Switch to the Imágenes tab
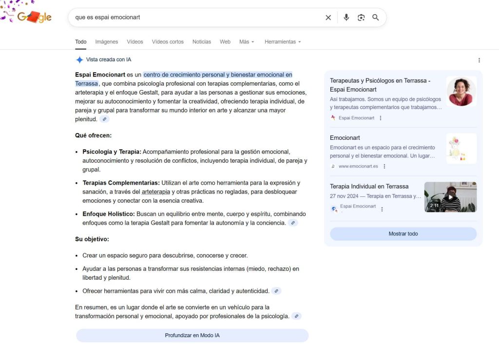 [106, 42]
